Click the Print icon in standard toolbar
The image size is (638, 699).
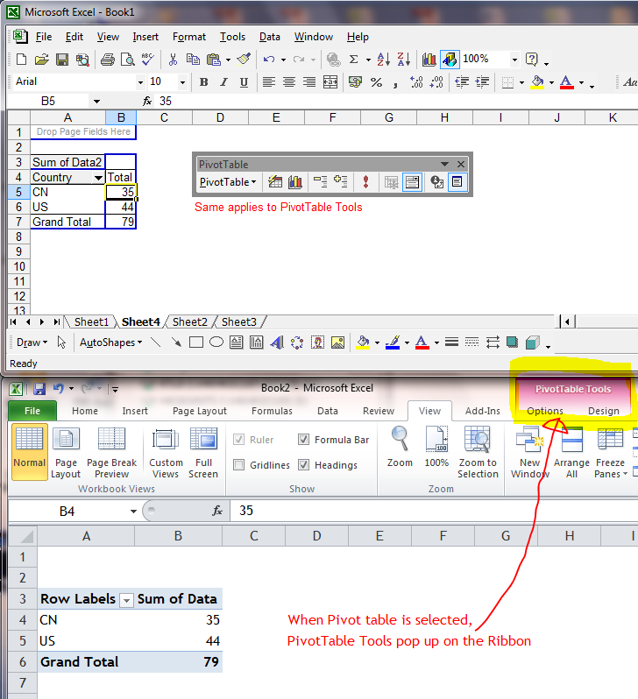[x=107, y=60]
